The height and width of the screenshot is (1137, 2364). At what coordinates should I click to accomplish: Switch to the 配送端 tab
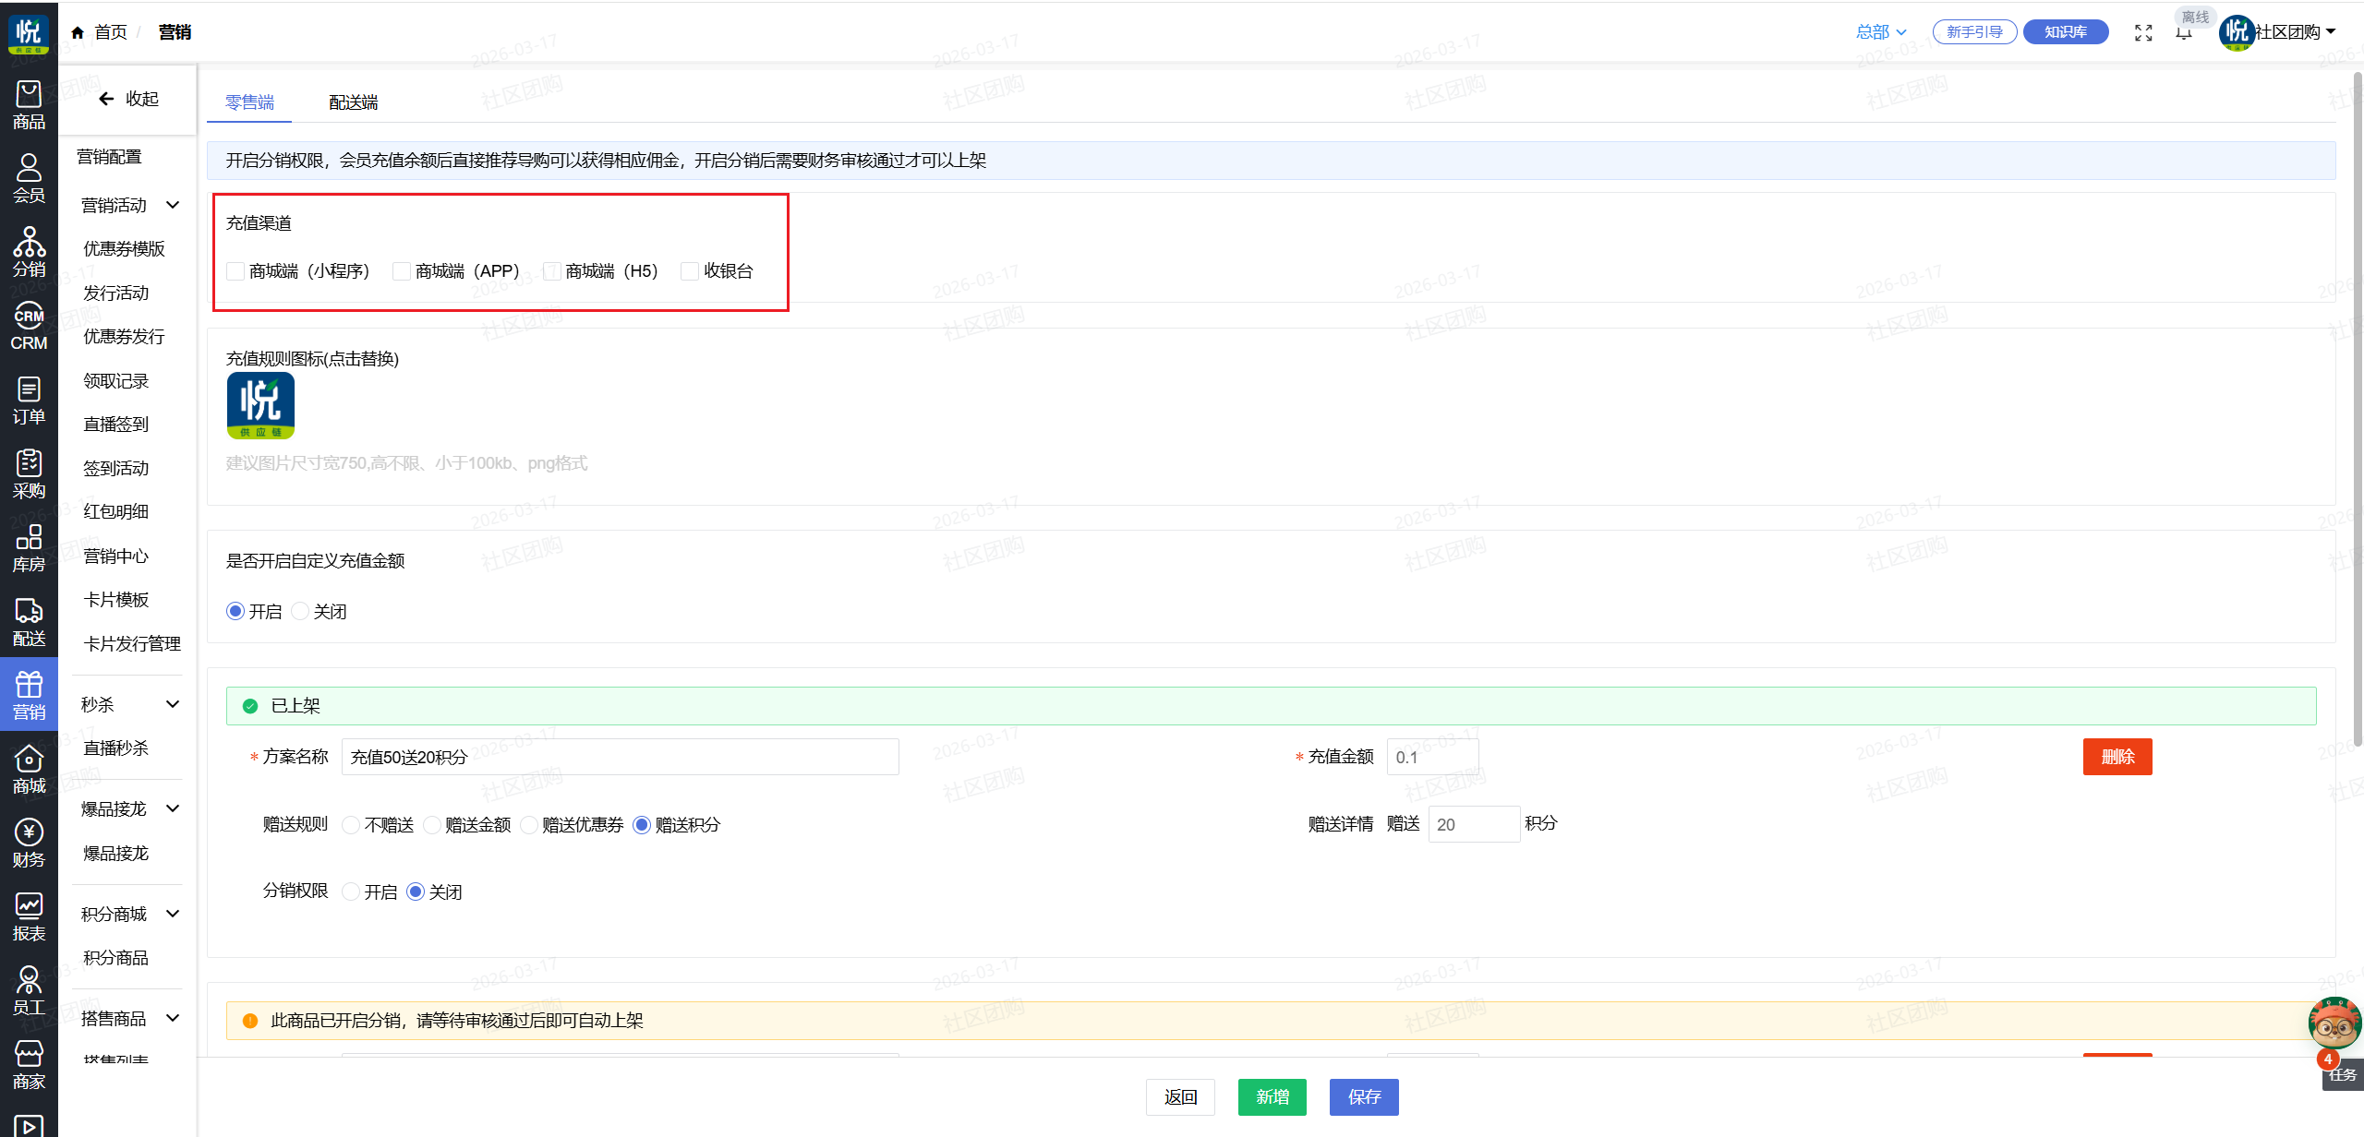[x=353, y=102]
